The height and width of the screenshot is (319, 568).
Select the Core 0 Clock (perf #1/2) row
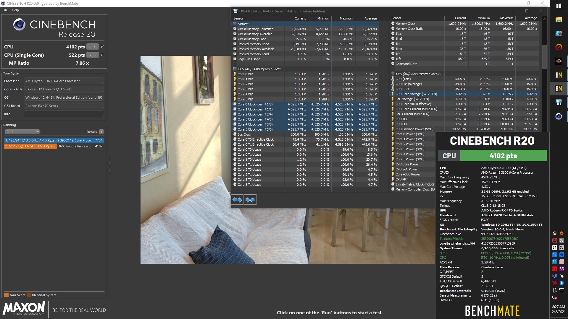305,104
